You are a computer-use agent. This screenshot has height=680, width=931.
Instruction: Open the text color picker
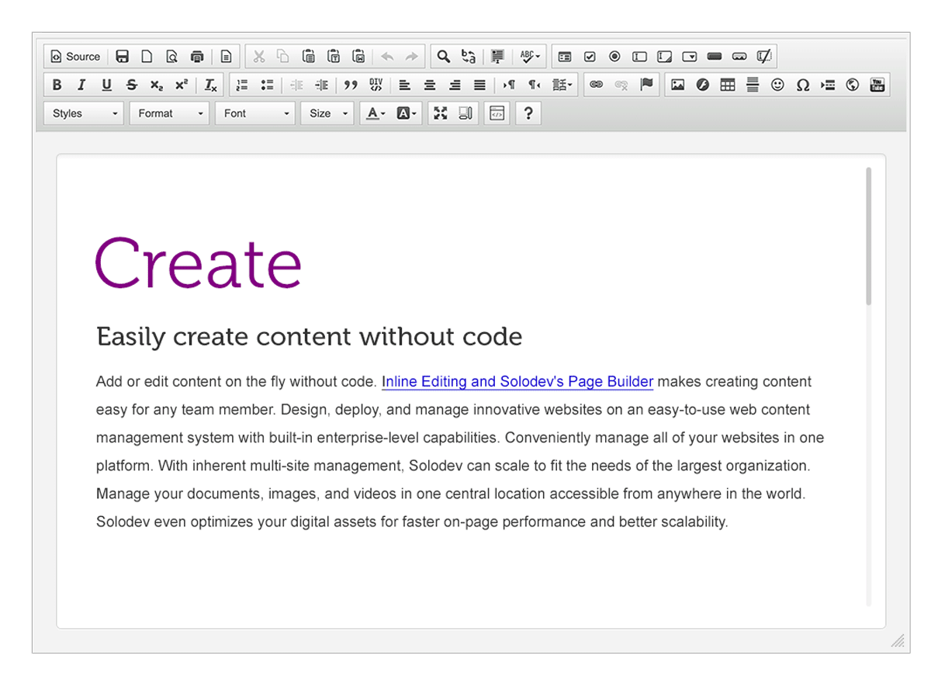tap(376, 113)
